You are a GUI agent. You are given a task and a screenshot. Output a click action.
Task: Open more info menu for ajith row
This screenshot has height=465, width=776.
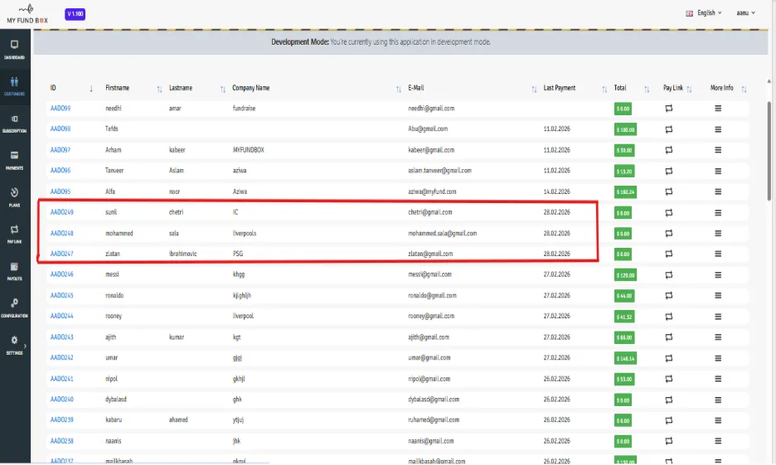[x=718, y=337]
